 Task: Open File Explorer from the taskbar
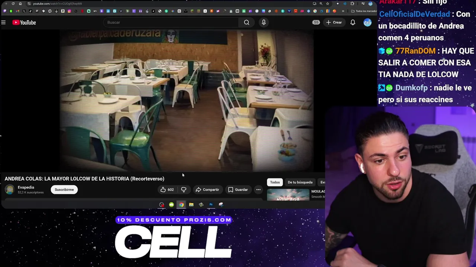(191, 205)
